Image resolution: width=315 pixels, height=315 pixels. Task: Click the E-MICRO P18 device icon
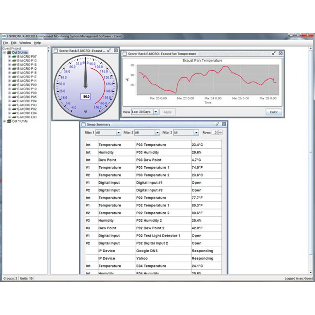14,65
